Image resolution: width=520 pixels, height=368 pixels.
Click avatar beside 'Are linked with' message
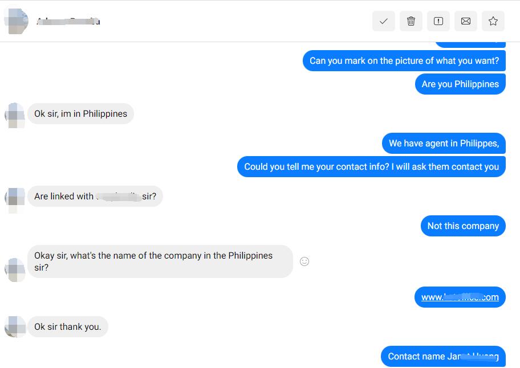[x=15, y=199]
